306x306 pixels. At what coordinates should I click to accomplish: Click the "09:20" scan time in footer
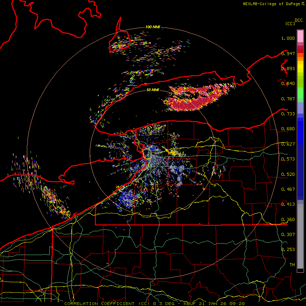pos(237,304)
